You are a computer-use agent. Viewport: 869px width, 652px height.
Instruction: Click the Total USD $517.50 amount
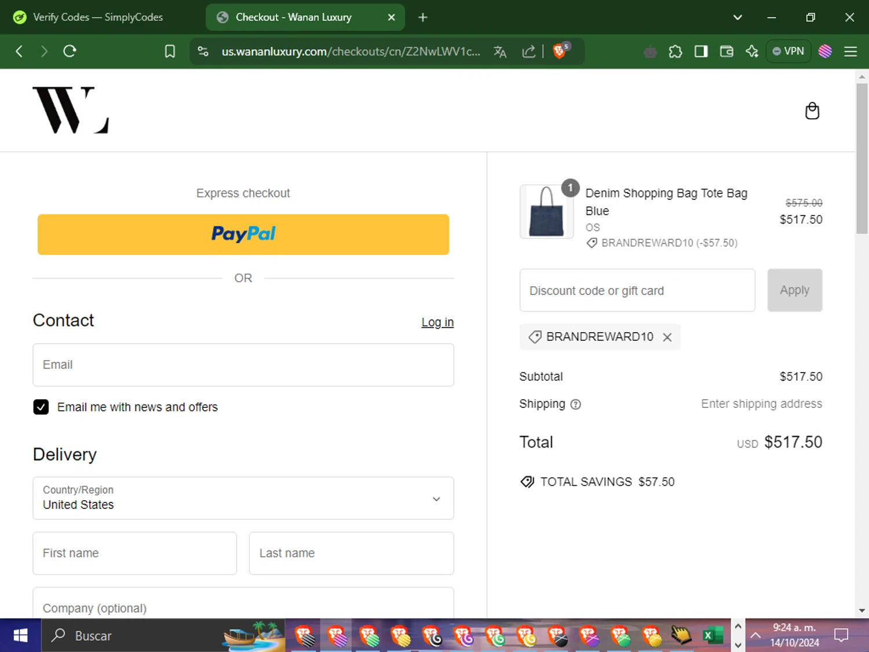779,443
